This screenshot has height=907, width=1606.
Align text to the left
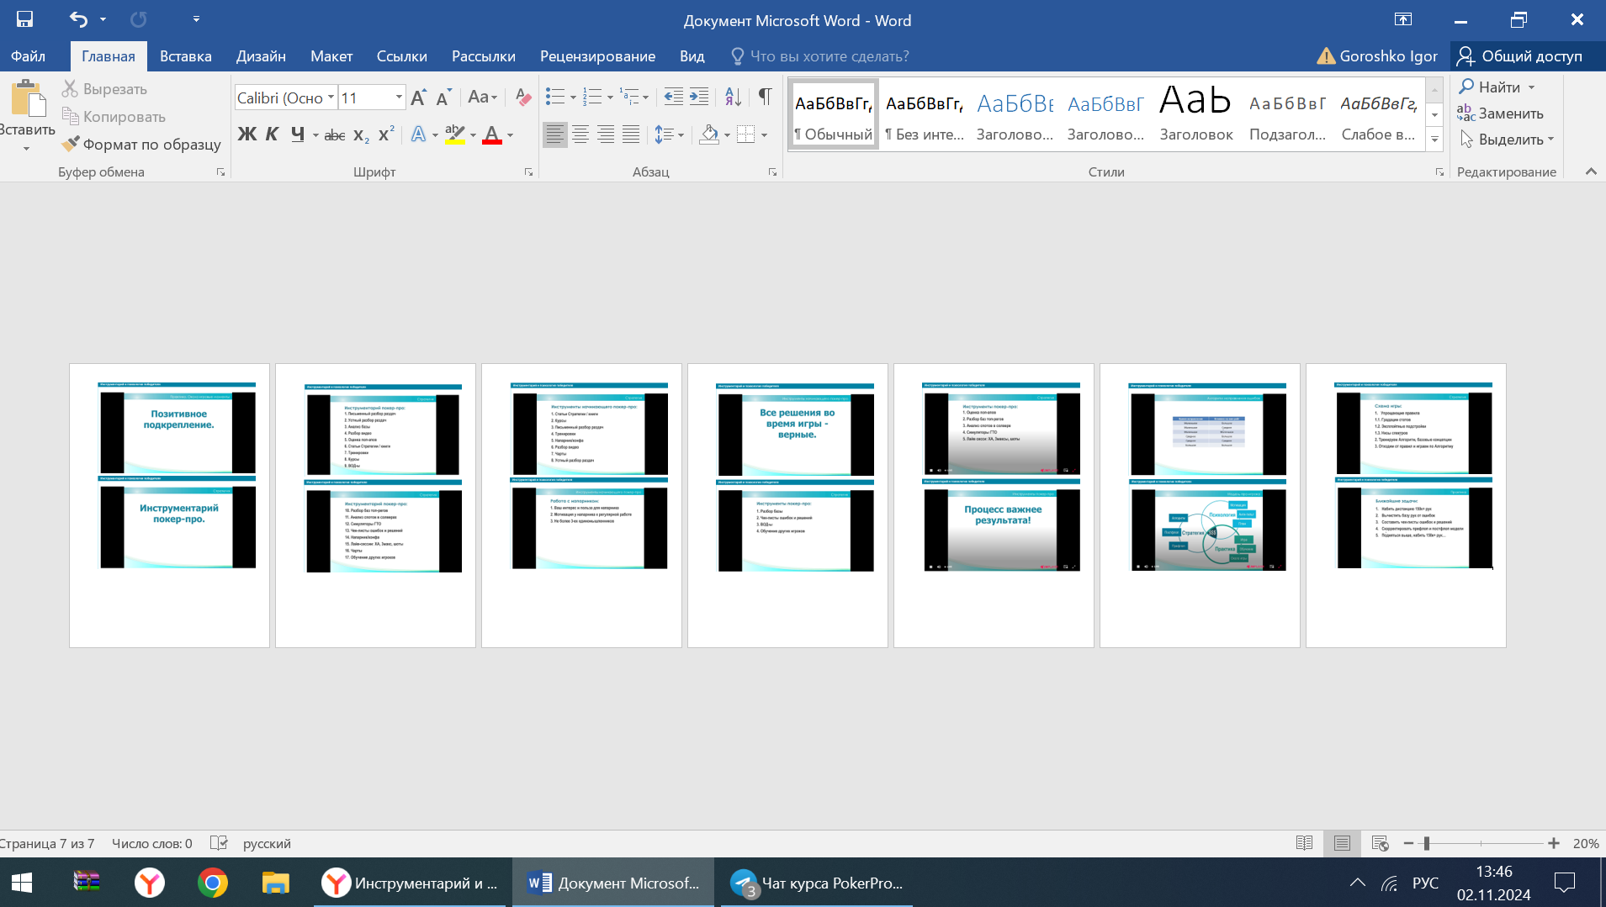554,134
